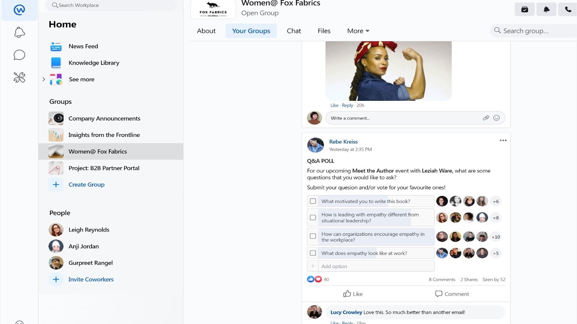Open Rebe Kreiss name link

[x=343, y=142]
